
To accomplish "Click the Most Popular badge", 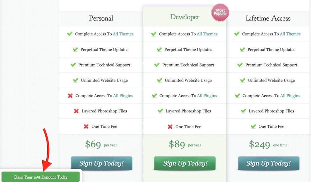I will pyautogui.click(x=220, y=12).
